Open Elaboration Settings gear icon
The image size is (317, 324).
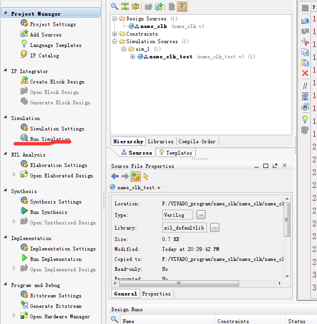pos(24,164)
